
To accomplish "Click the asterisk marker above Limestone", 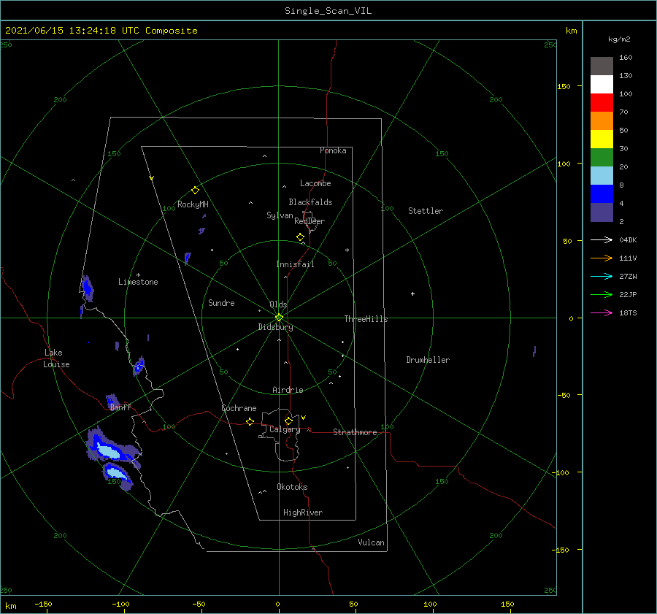I will coord(138,275).
